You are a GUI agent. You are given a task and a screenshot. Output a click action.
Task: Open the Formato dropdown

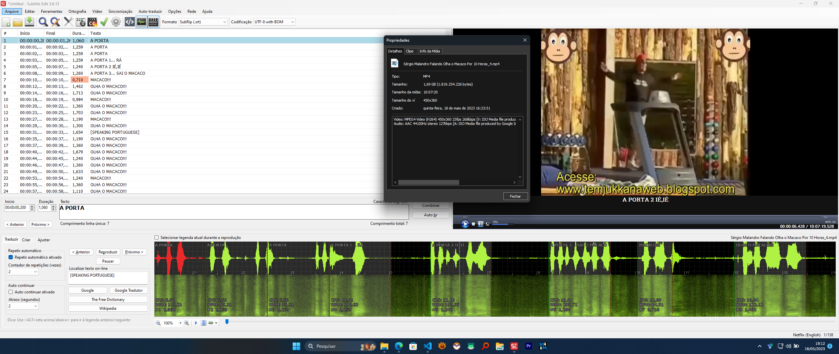coord(224,22)
